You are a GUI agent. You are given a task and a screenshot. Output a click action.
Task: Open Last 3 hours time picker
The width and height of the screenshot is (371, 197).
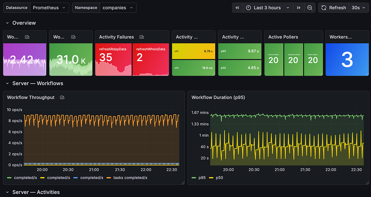(267, 8)
